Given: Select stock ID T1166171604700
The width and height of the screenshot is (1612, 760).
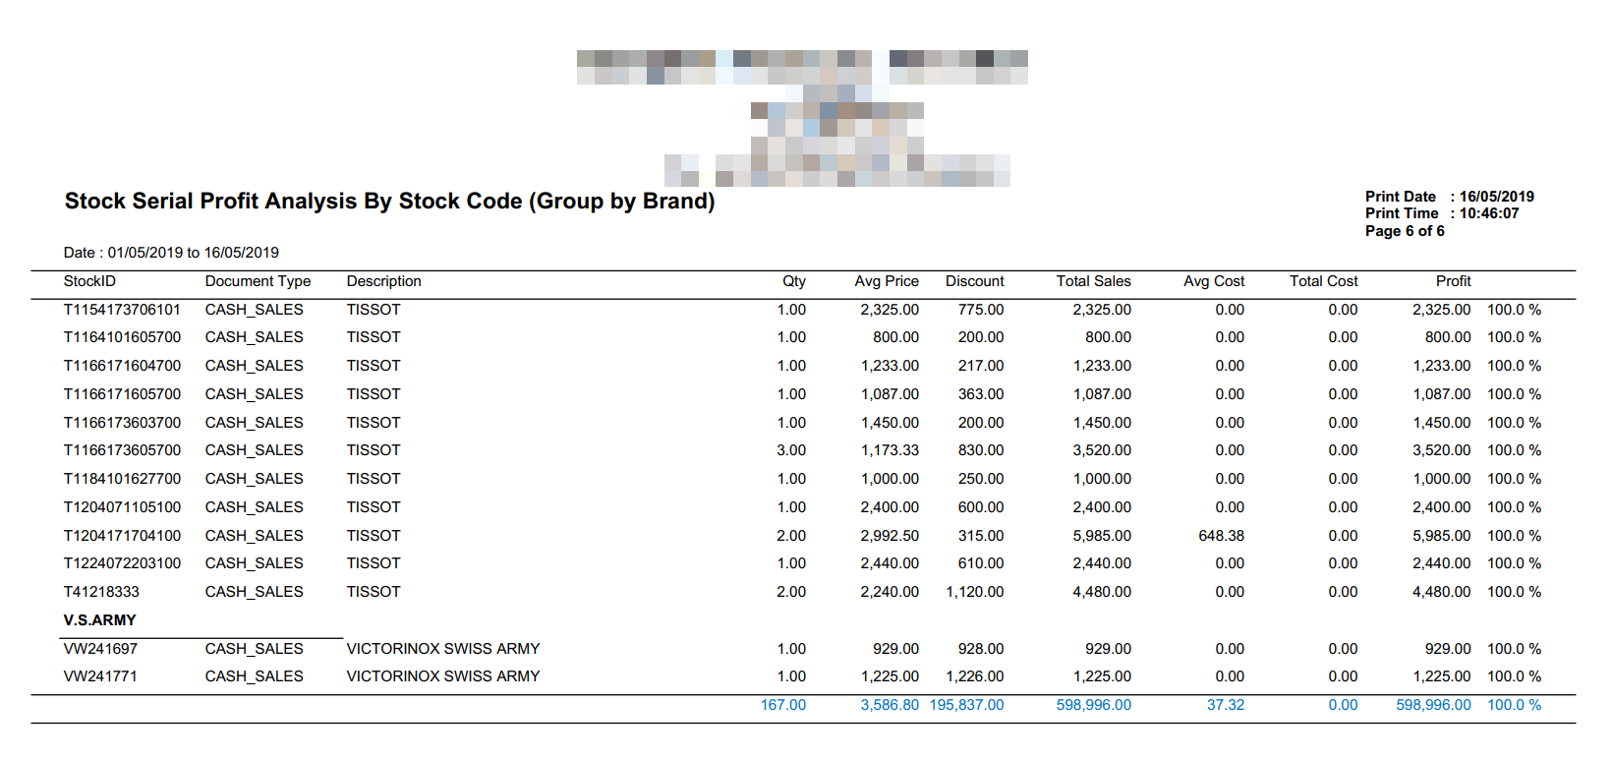Looking at the screenshot, I should point(123,366).
